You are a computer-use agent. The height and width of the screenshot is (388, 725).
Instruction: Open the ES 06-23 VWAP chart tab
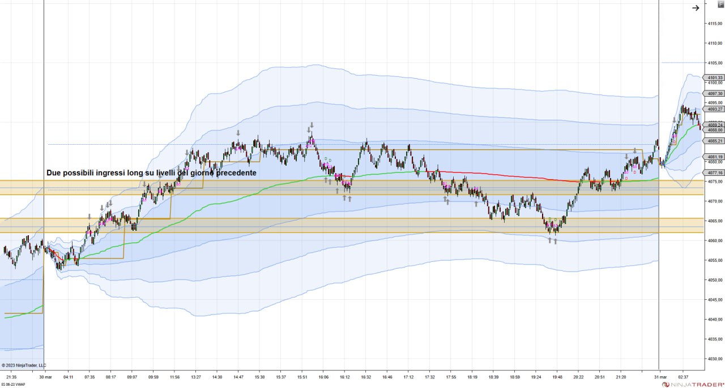pyautogui.click(x=13, y=384)
